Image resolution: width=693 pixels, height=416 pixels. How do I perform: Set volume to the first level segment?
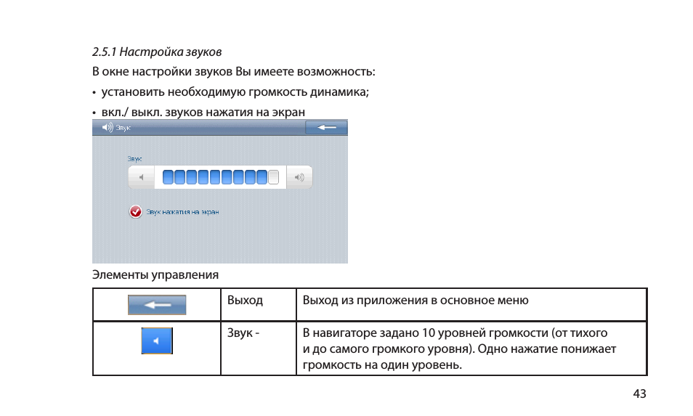tap(168, 177)
